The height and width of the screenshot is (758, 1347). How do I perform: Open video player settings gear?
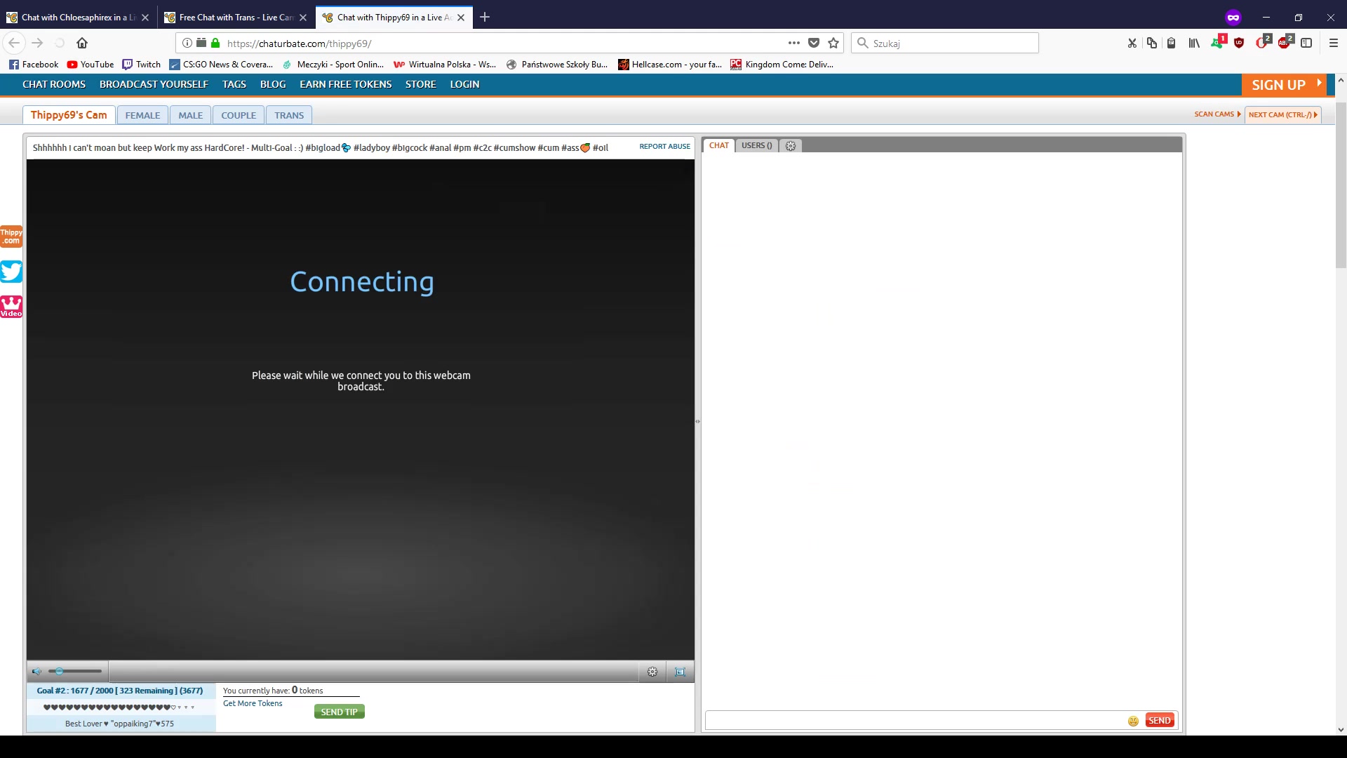(652, 672)
